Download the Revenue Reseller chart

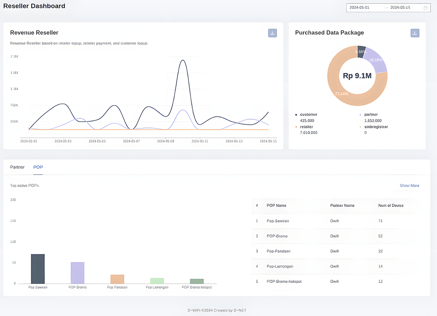click(272, 33)
